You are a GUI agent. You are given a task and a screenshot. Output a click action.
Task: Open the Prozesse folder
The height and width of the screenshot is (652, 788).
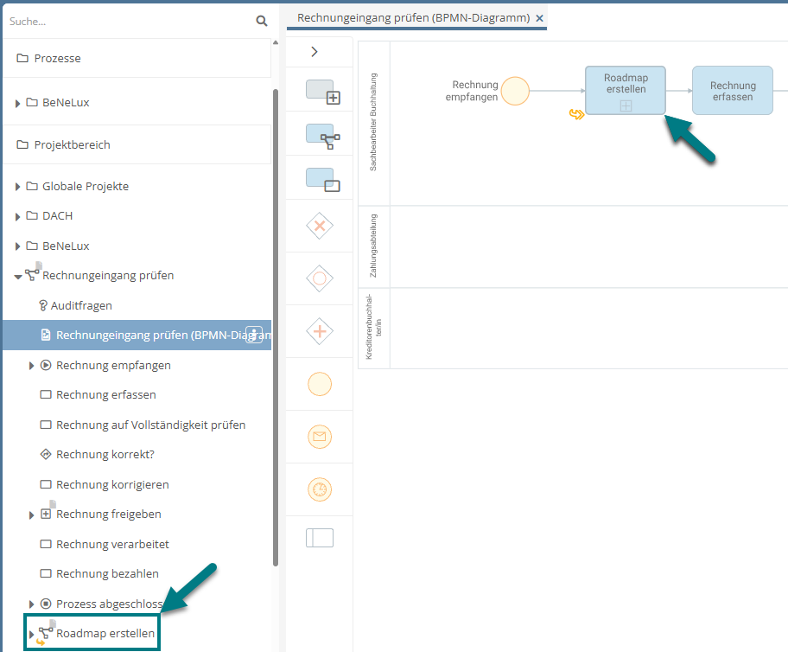(x=137, y=58)
